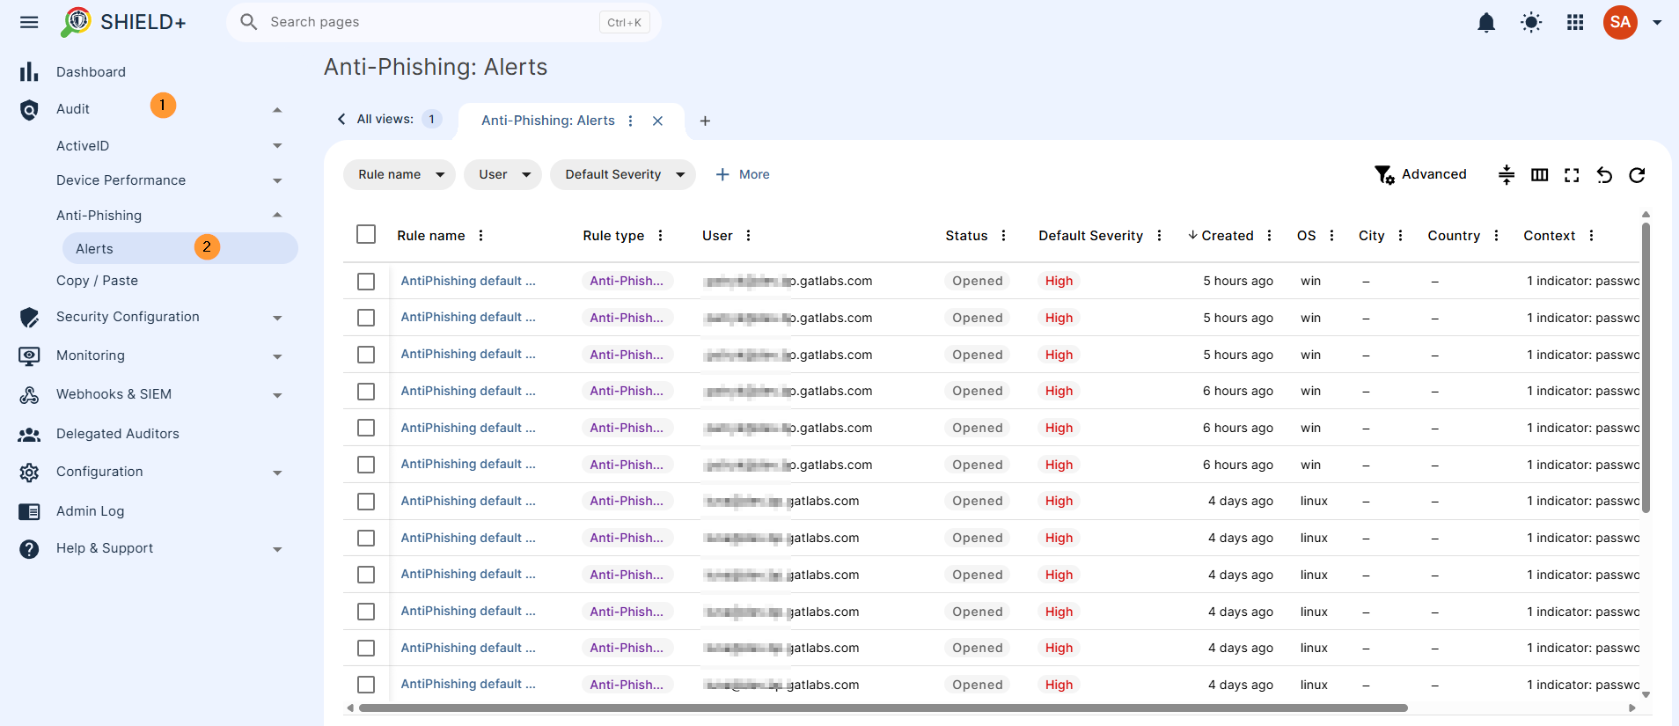Collapse the Anti-Phishing submenu

(x=277, y=215)
